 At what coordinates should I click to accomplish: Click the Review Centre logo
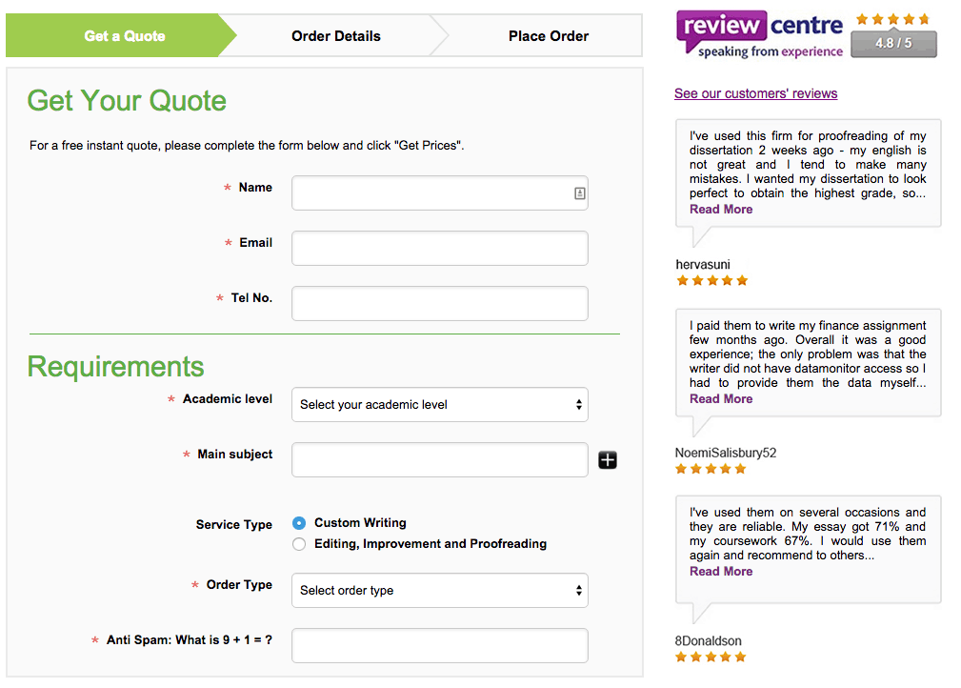[760, 34]
